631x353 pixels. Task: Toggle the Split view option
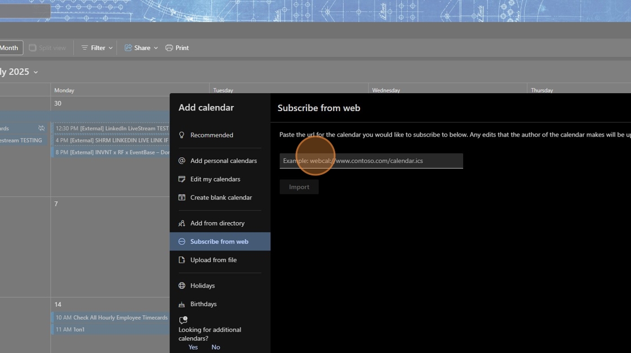tap(47, 48)
